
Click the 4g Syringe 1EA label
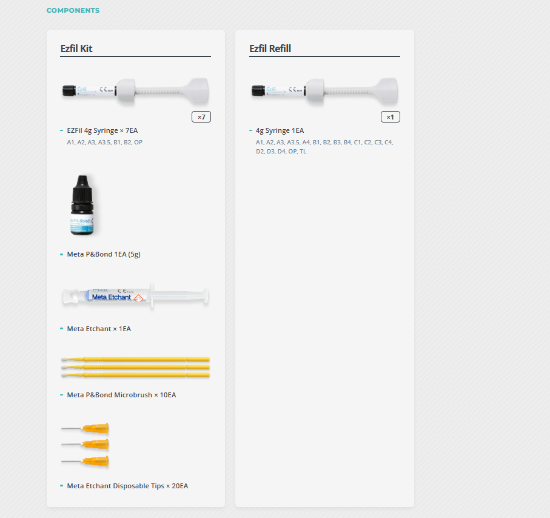tap(280, 130)
